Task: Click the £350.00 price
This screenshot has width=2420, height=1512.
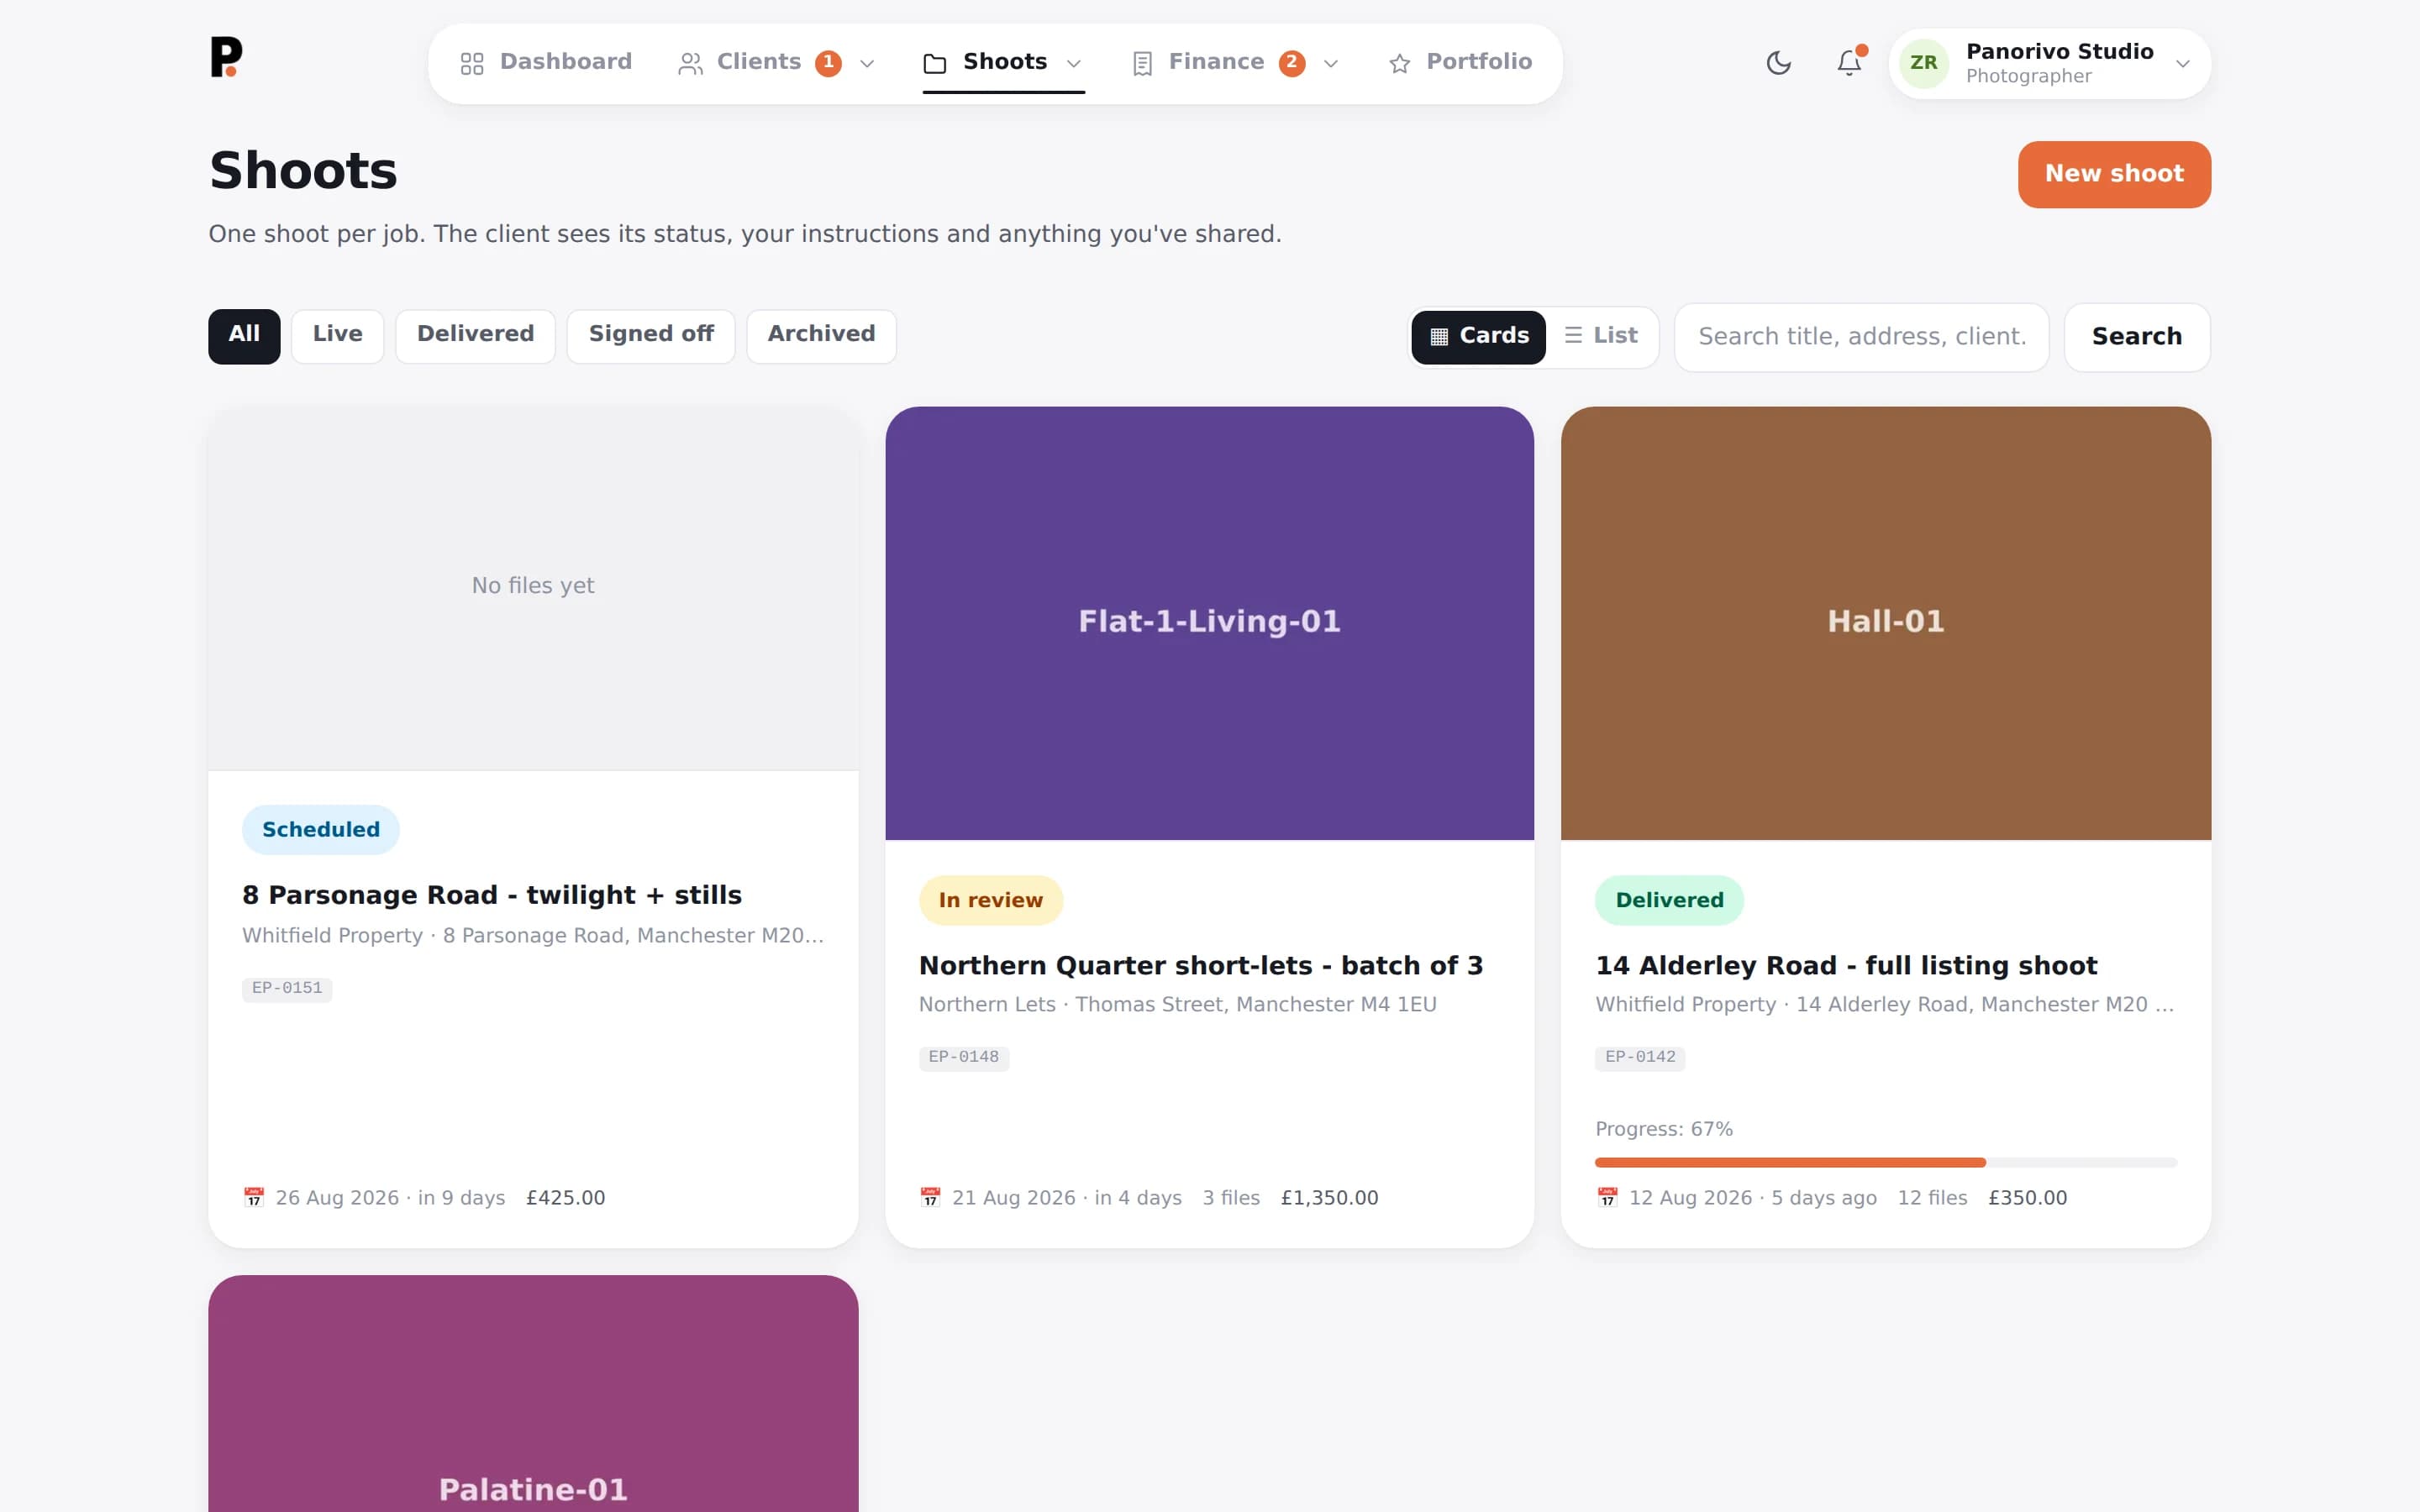Action: [x=2027, y=1198]
